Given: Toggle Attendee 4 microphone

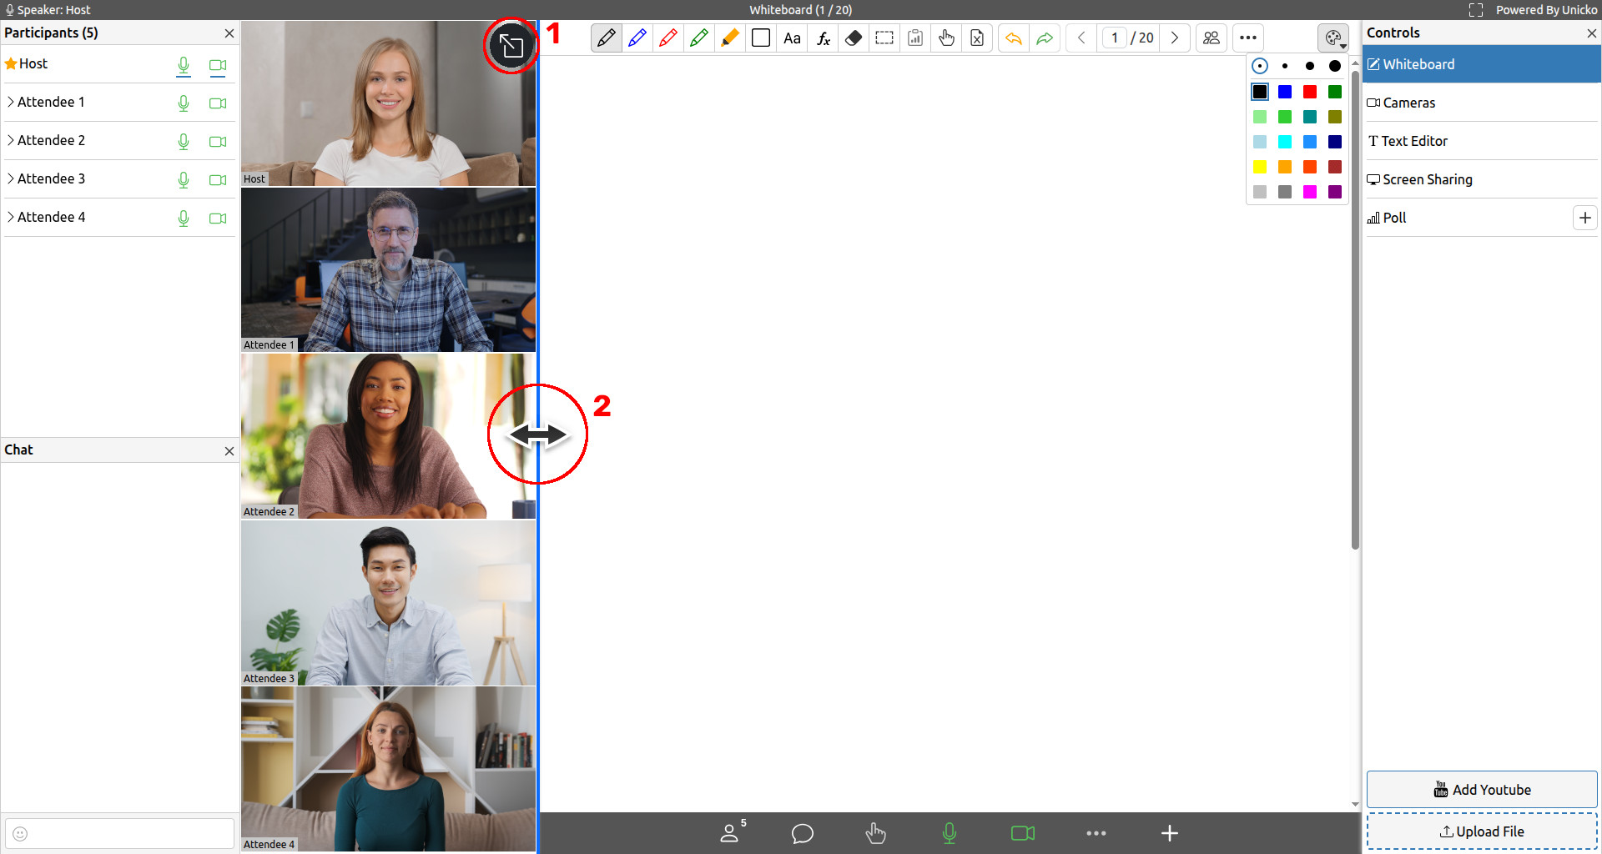Looking at the screenshot, I should pyautogui.click(x=184, y=219).
